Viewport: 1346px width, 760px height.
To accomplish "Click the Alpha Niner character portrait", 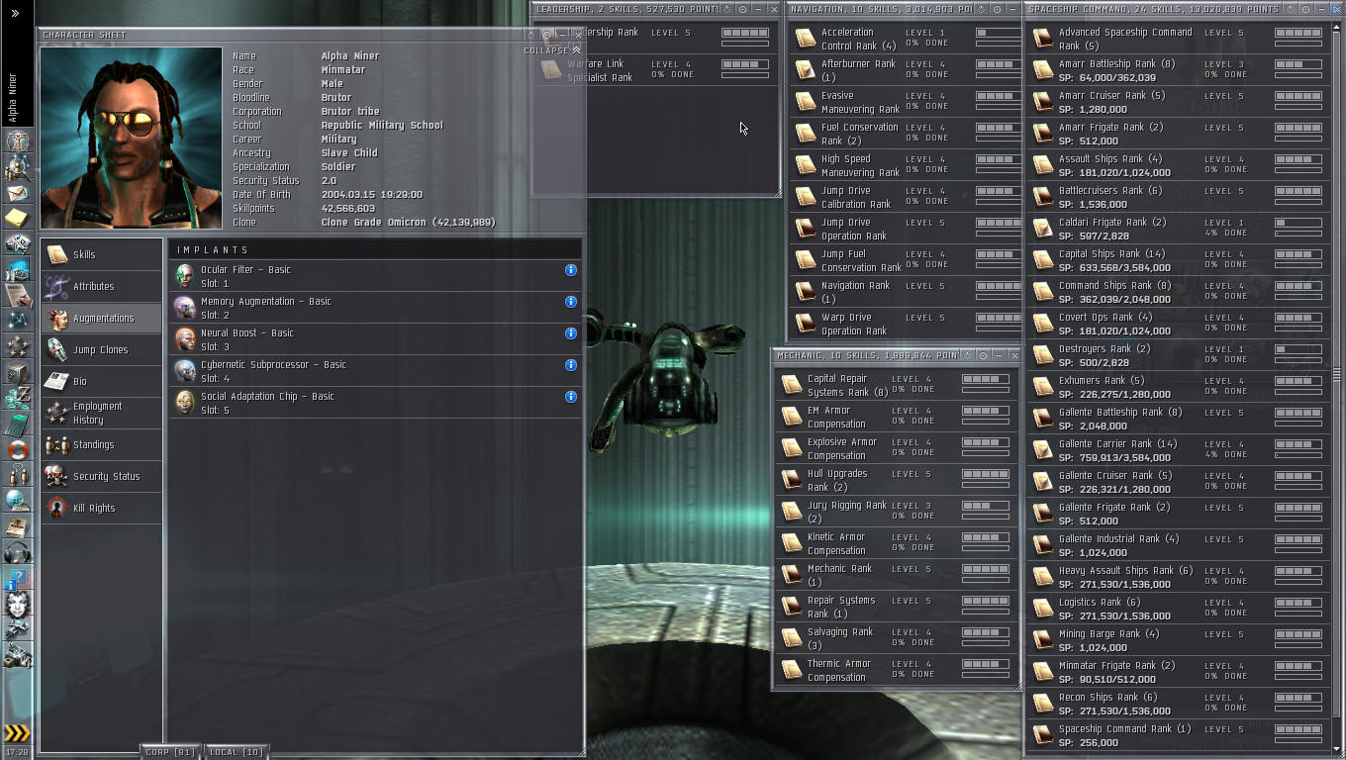I will tap(132, 138).
